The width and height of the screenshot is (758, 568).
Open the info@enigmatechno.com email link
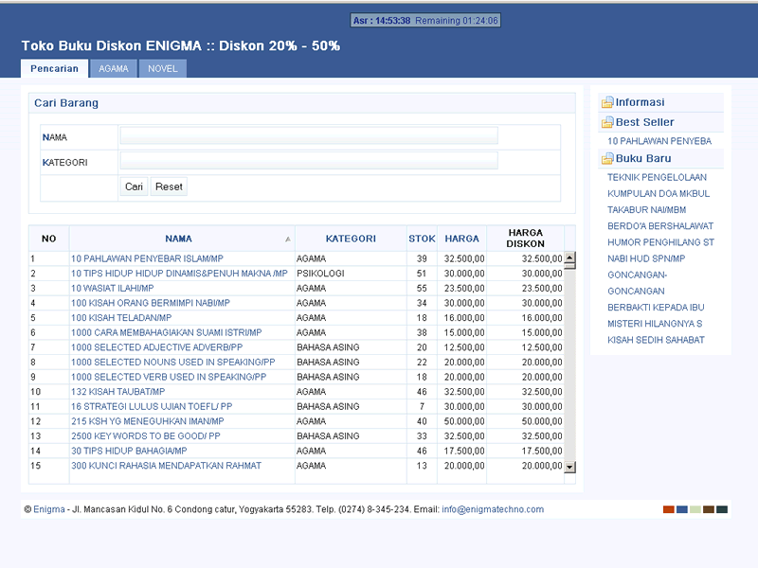(493, 509)
